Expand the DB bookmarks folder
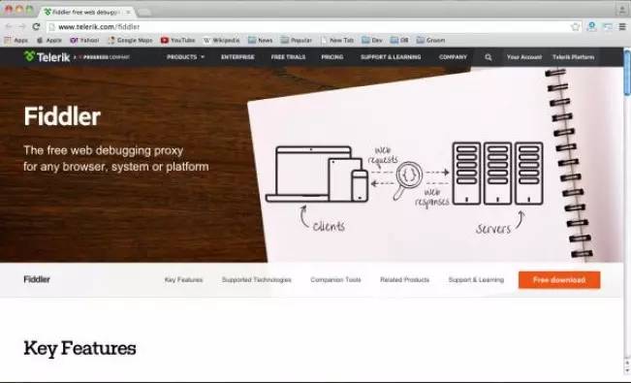The width and height of the screenshot is (631, 383). (399, 41)
